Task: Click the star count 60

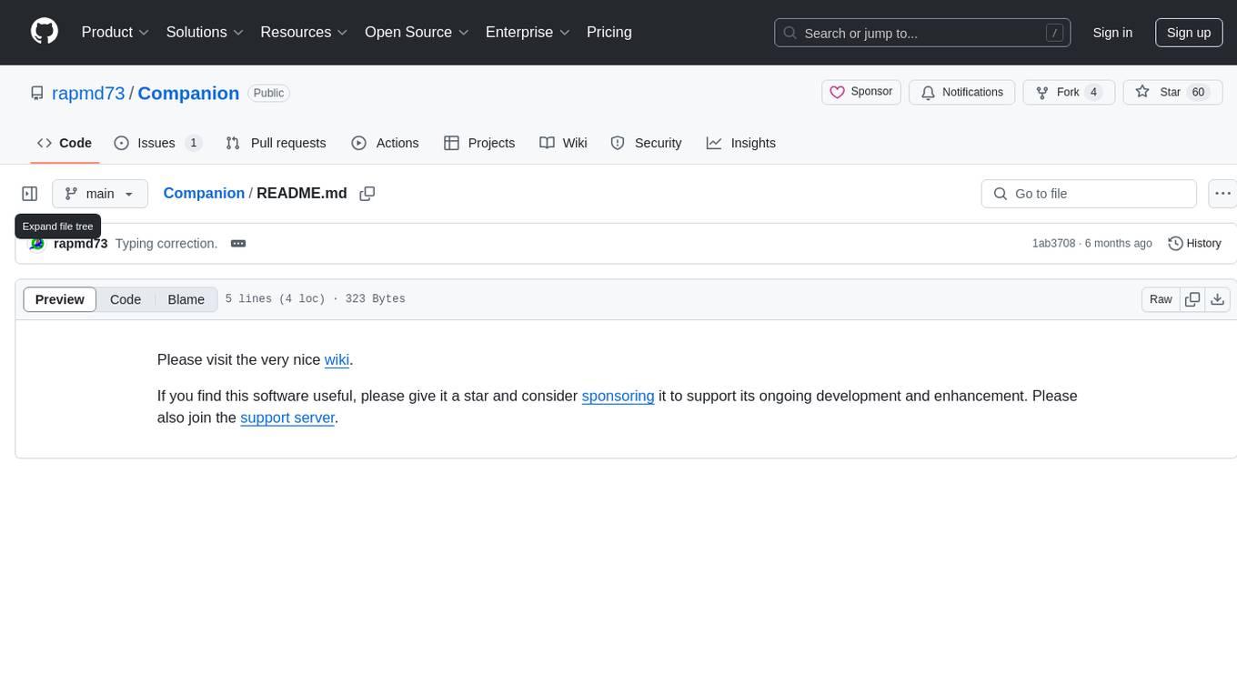Action: point(1199,92)
